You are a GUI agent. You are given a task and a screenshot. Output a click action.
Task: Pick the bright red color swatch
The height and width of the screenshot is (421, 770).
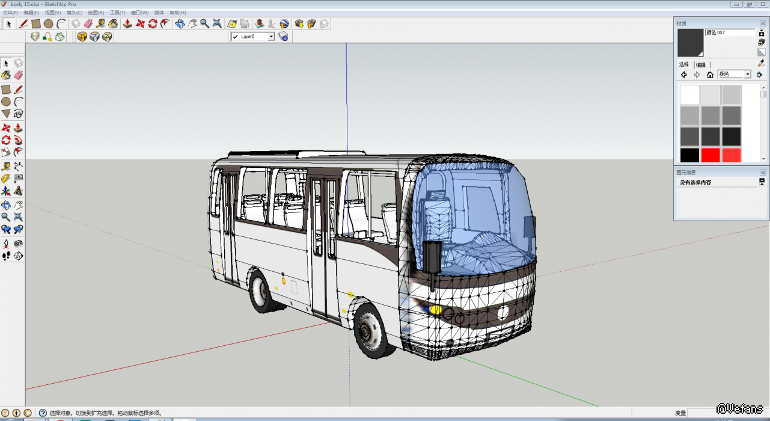(x=710, y=155)
